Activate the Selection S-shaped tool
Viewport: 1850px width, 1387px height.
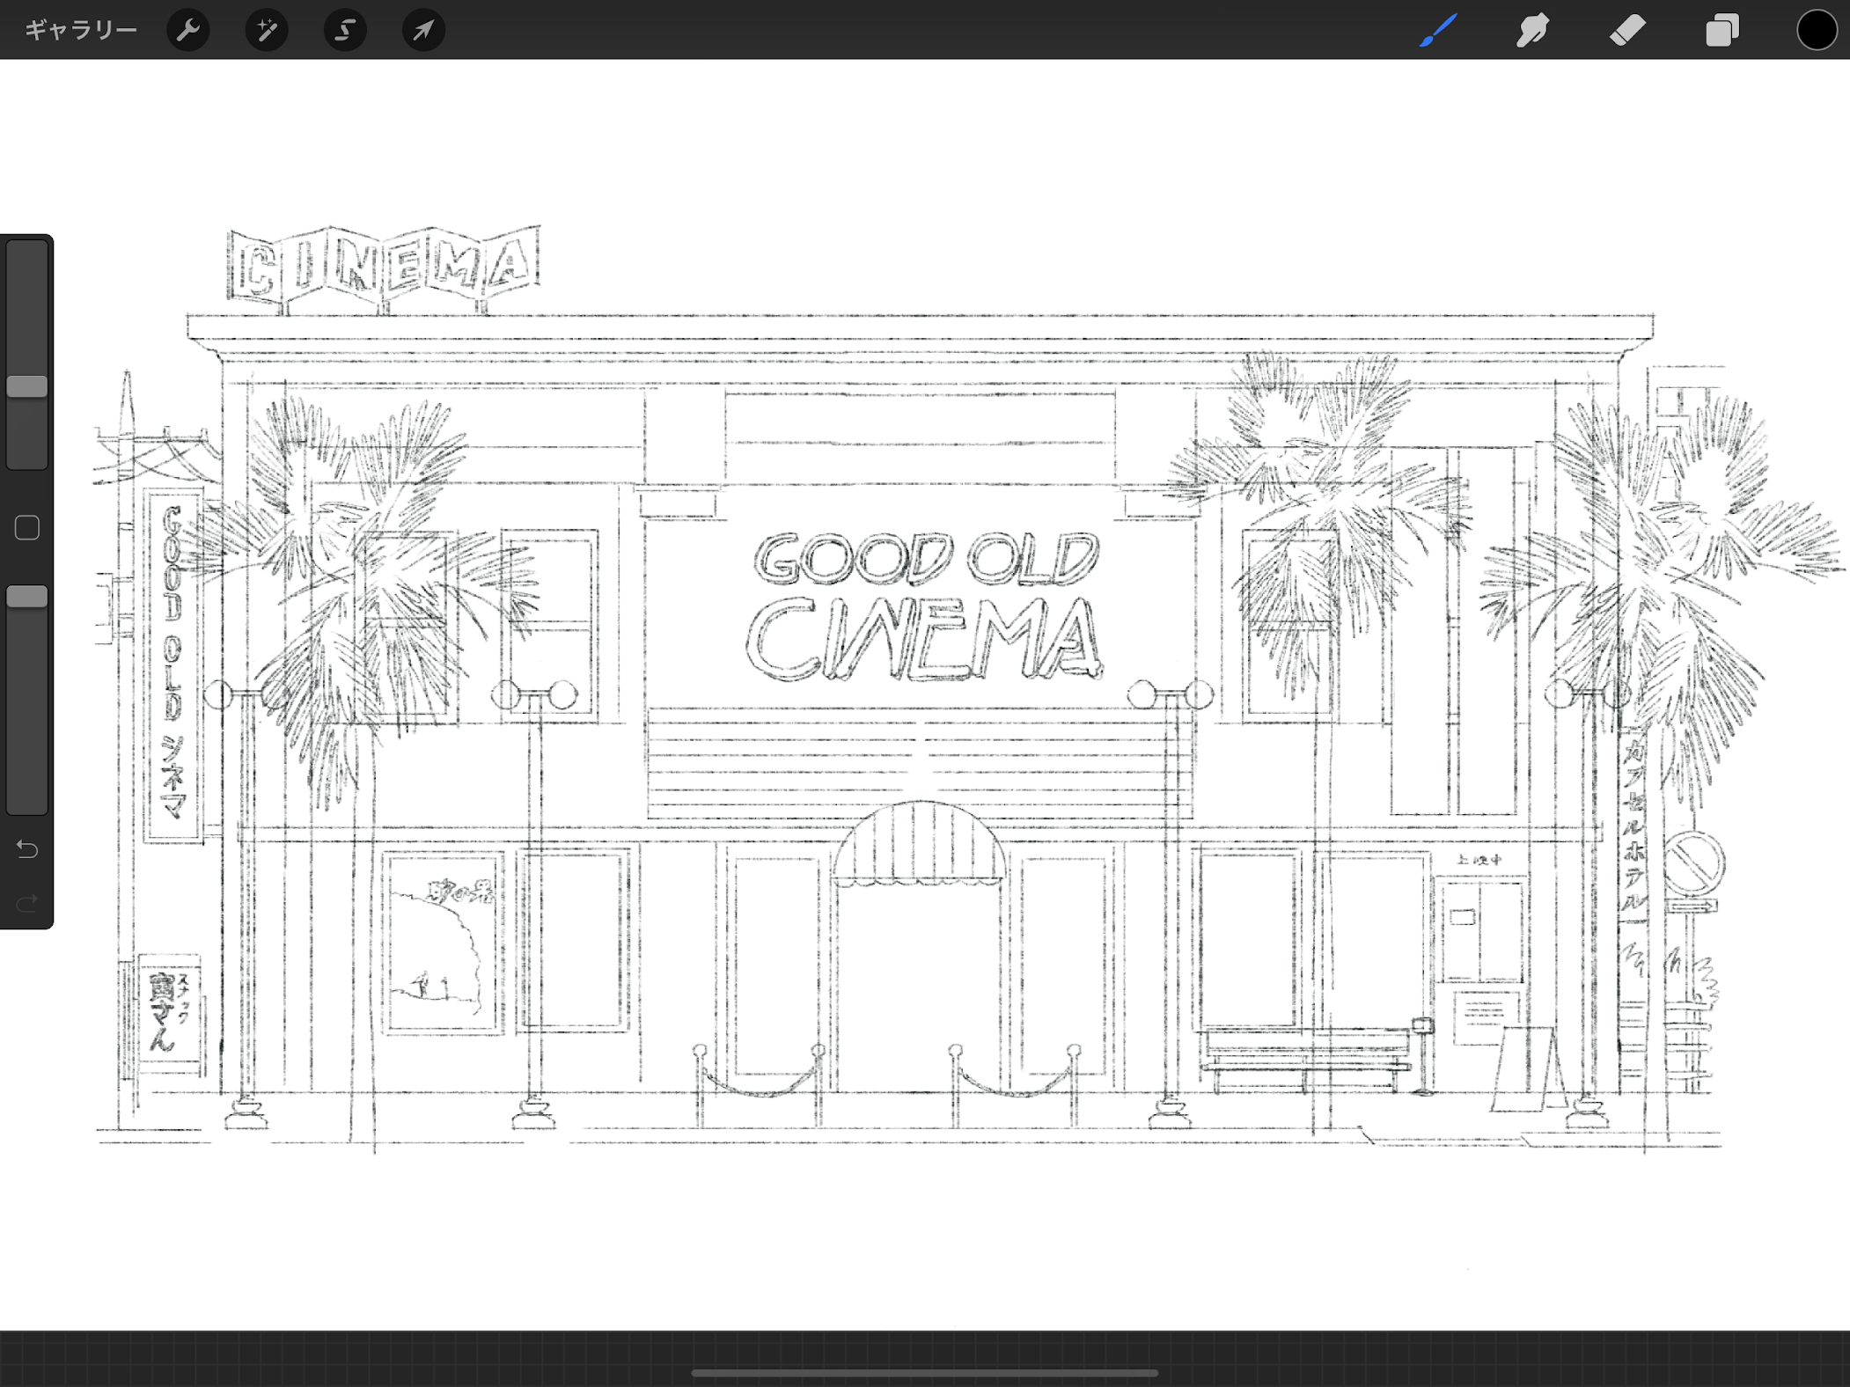[x=345, y=30]
